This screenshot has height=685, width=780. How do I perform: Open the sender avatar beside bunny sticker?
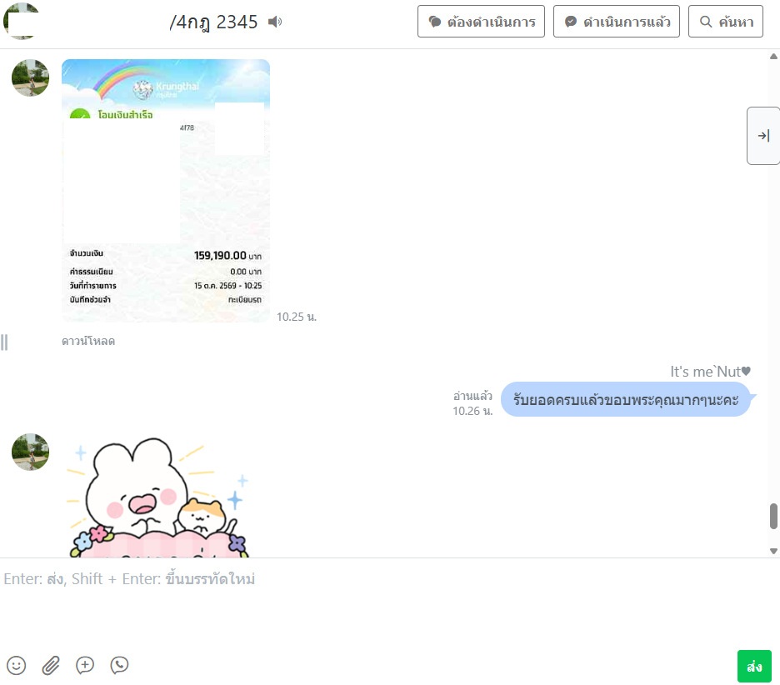coord(30,452)
